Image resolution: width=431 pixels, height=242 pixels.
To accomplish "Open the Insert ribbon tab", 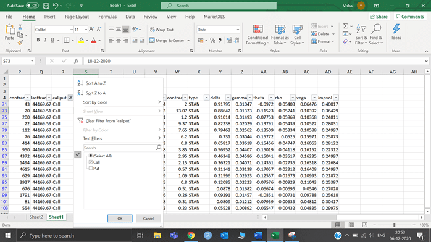I will coord(49,17).
